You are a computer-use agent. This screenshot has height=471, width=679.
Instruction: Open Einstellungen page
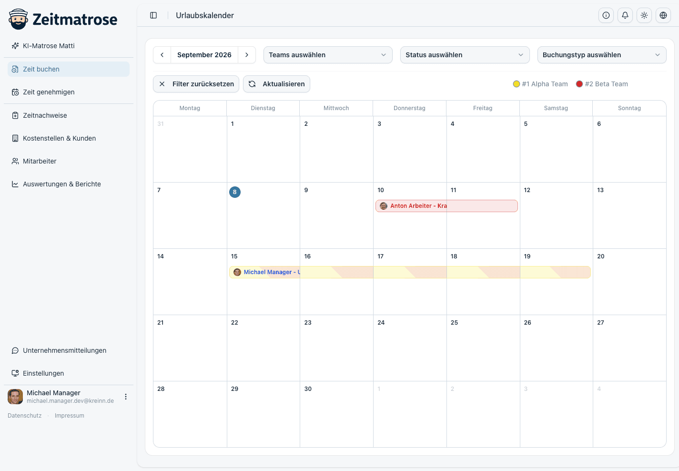69,373
